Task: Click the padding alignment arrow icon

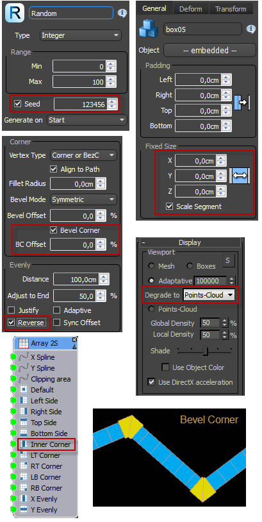Action: 242,103
